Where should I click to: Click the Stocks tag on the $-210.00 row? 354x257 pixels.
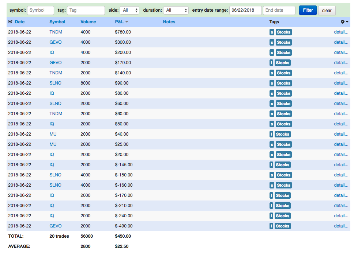(x=282, y=206)
